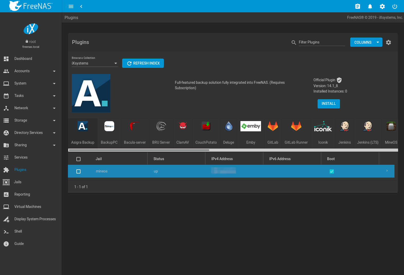Sort by the Boot column header
This screenshot has height=275, width=404.
click(331, 159)
